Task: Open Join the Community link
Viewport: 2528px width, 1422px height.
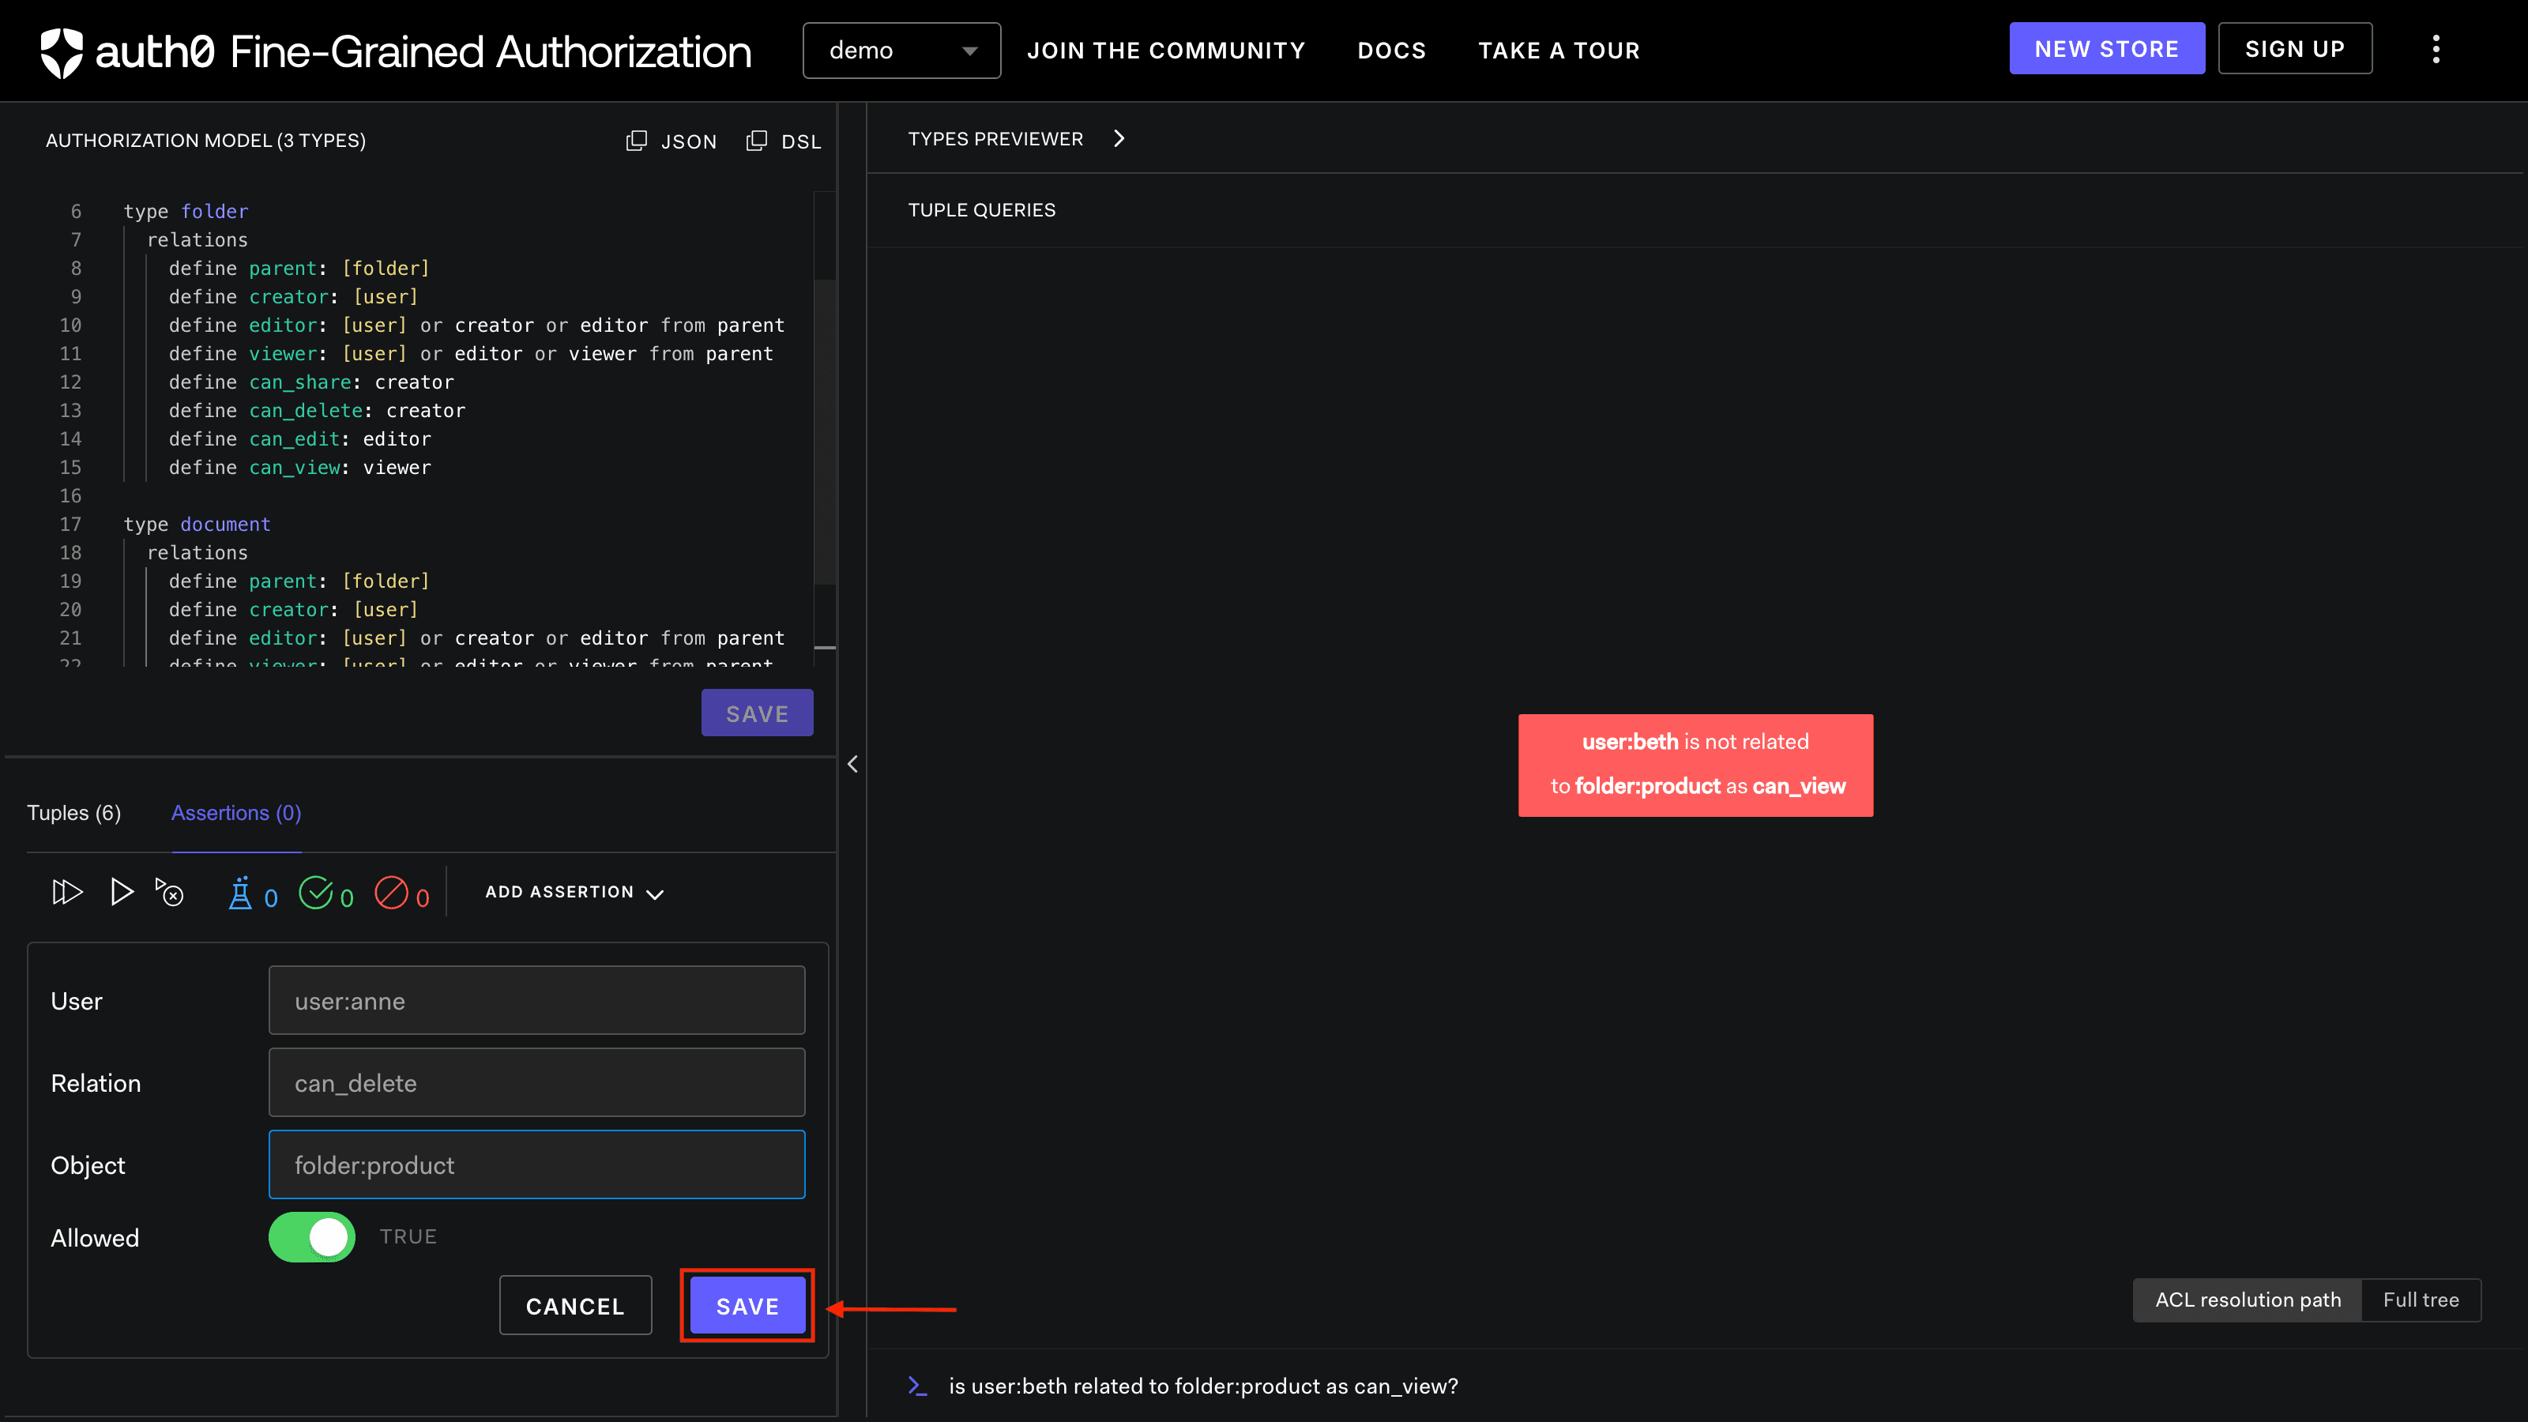Action: [x=1166, y=50]
